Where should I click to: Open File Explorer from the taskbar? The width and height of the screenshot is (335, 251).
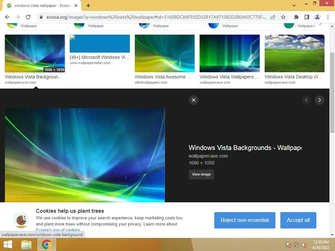pyautogui.click(x=26, y=244)
